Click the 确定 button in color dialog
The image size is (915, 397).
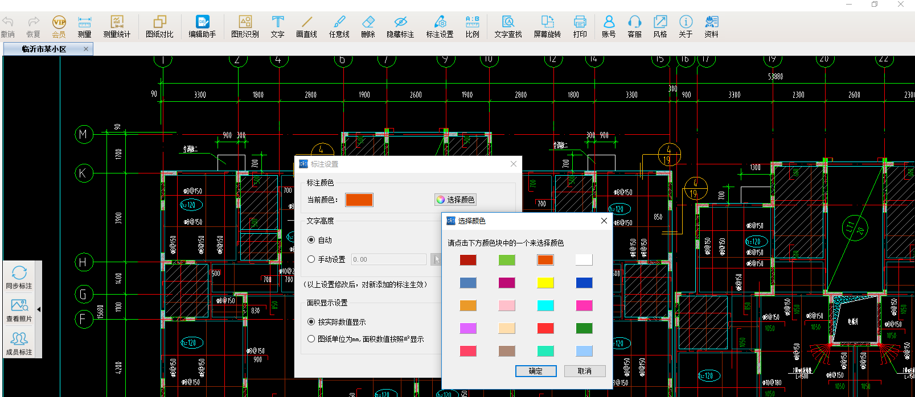pyautogui.click(x=535, y=371)
